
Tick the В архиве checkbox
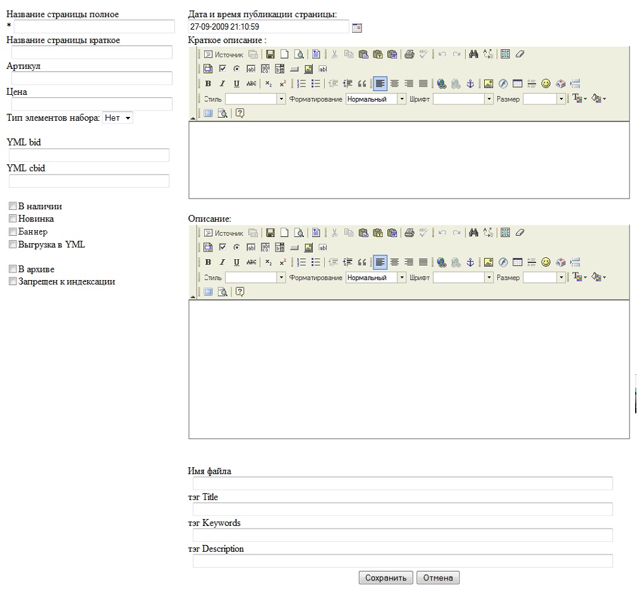click(x=13, y=269)
